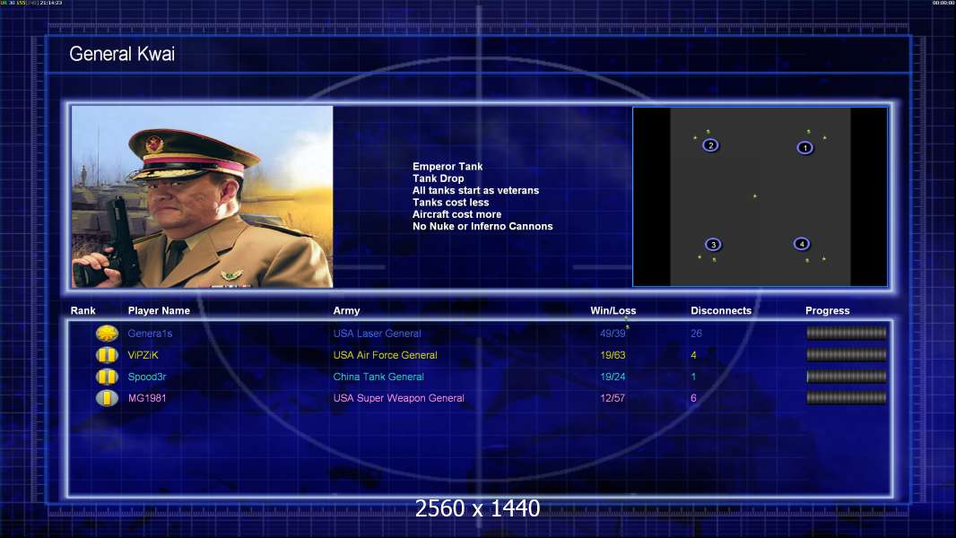Click the Tanks cost less line
The width and height of the screenshot is (956, 538).
450,203
